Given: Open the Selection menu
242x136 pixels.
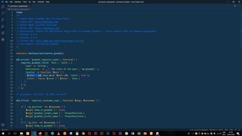Looking at the screenshot, I should pyautogui.click(x=18, y=2).
